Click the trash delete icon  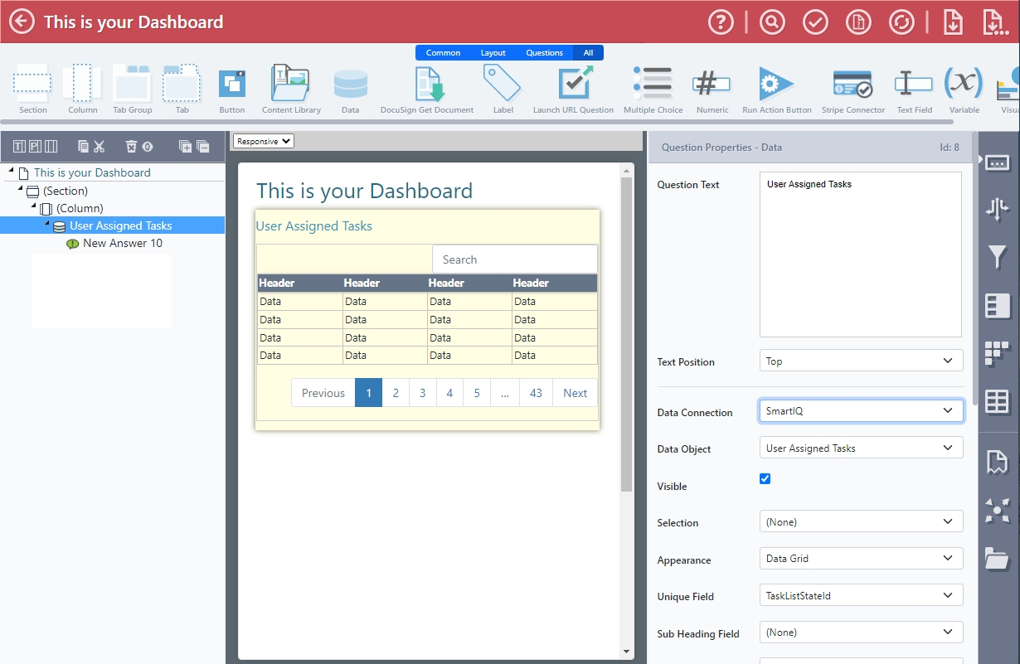click(x=131, y=147)
